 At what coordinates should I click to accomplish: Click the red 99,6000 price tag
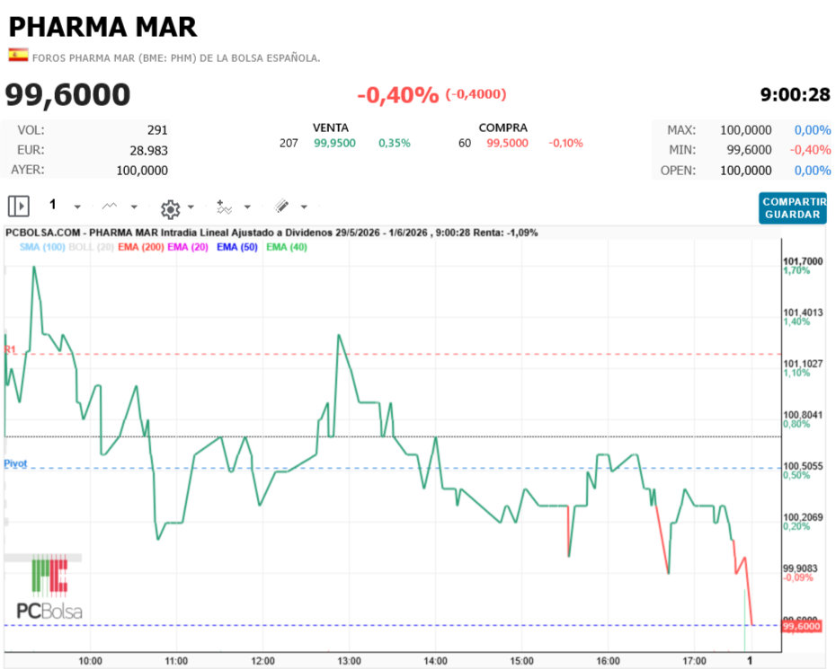pos(801,627)
